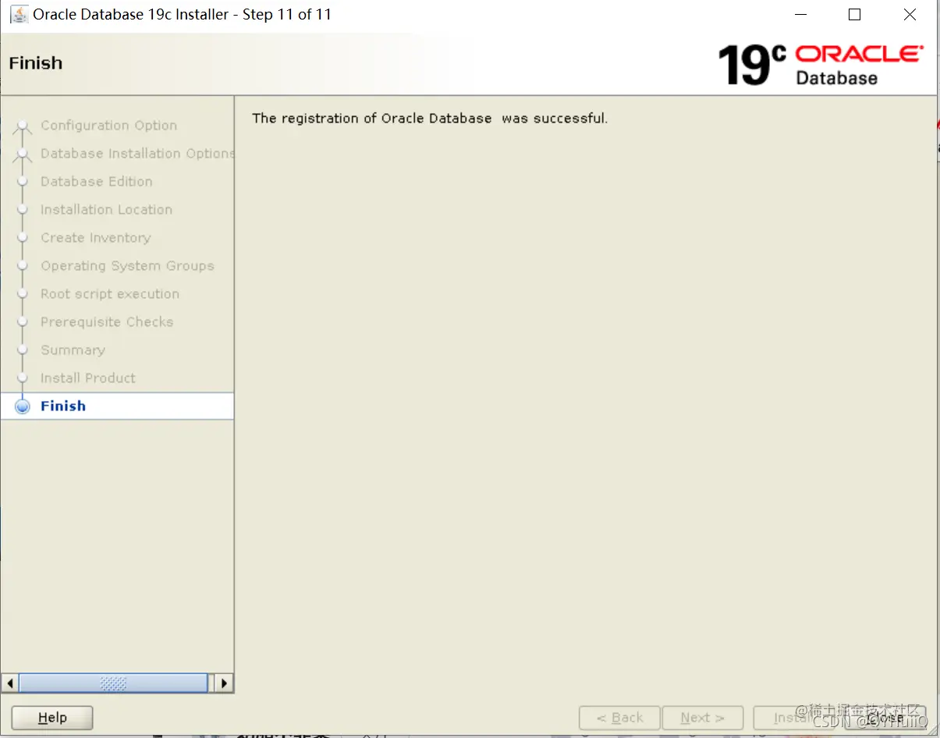Click the Next button
This screenshot has width=940, height=738.
click(702, 718)
